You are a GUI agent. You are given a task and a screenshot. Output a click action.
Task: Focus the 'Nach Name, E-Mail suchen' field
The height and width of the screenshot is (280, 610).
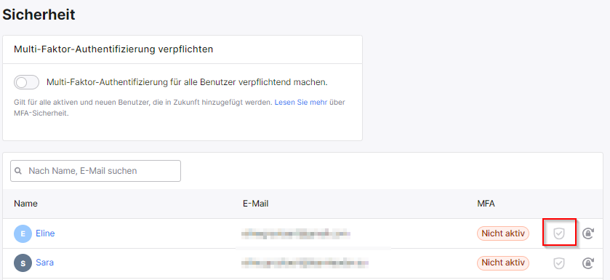coord(95,171)
